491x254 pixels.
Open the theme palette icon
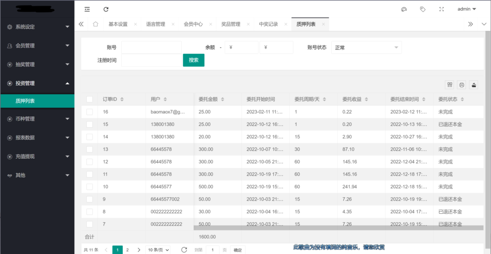pos(404,9)
